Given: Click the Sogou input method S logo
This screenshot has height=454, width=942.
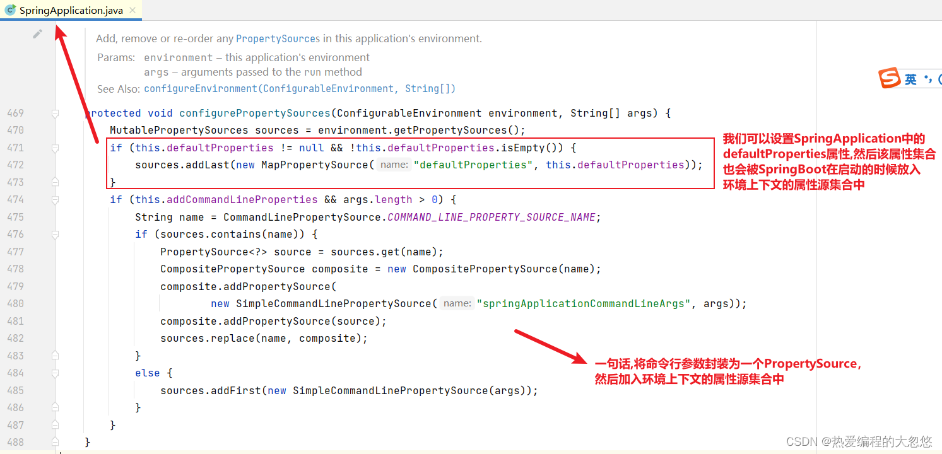Looking at the screenshot, I should (890, 79).
